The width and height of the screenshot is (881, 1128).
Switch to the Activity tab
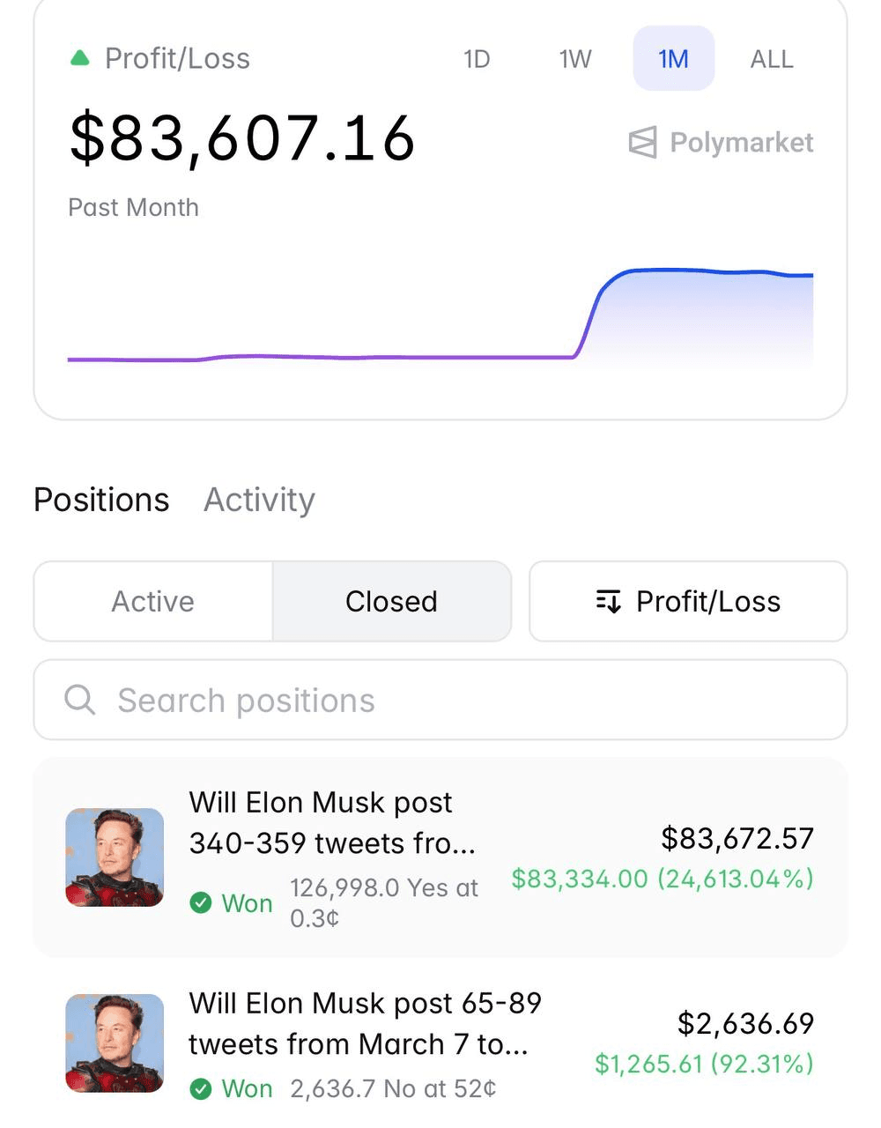click(259, 500)
